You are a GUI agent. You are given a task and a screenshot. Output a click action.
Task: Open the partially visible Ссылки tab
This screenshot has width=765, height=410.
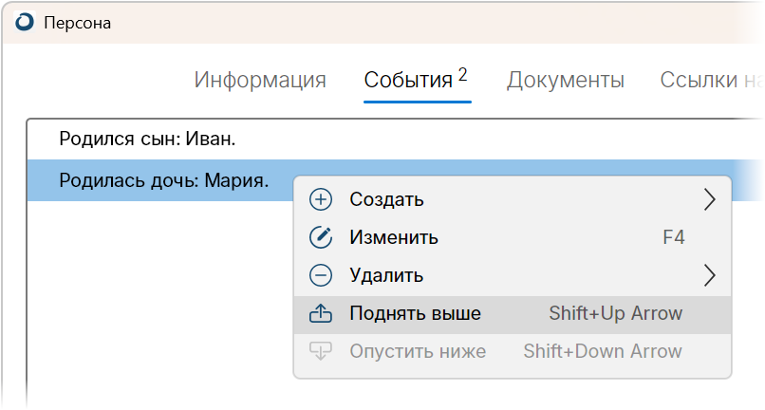click(711, 80)
